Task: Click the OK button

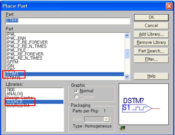Action: [x=151, y=18]
